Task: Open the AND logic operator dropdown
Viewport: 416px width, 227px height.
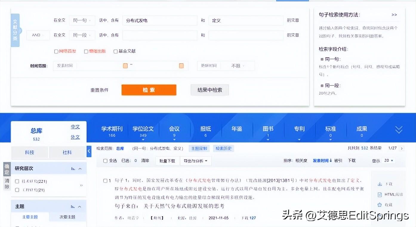Action: click(x=38, y=35)
